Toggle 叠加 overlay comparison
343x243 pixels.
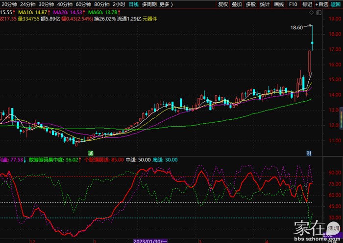237,4
